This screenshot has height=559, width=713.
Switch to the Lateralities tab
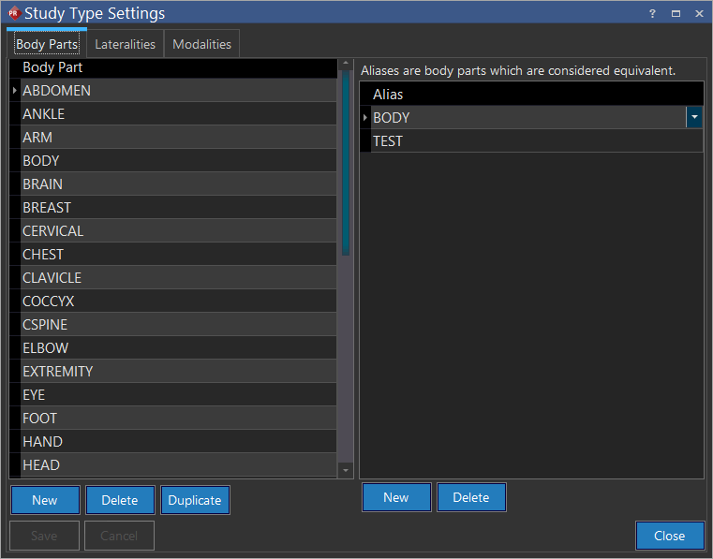(x=125, y=44)
